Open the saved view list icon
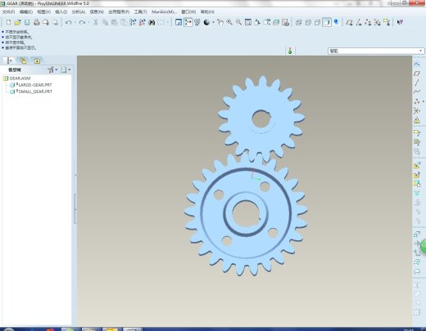The height and width of the screenshot is (331, 426). coord(267,22)
